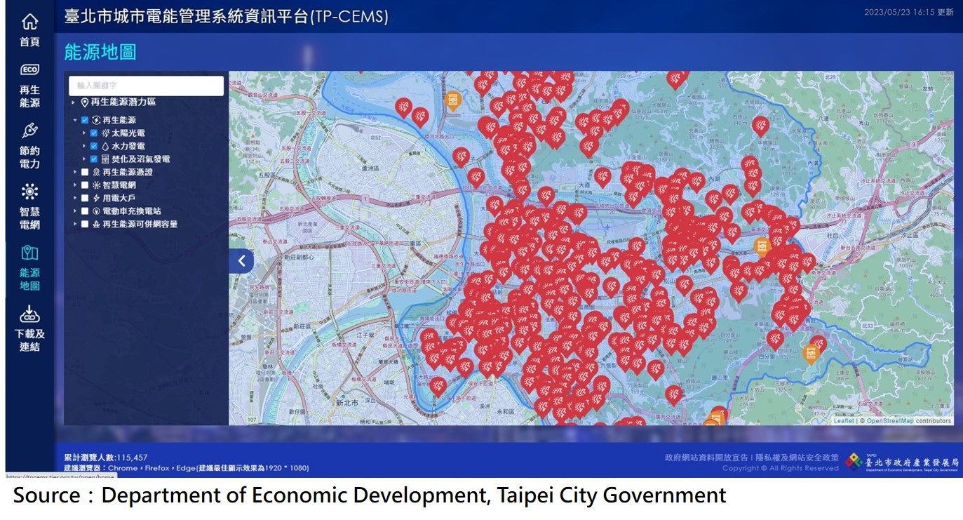The height and width of the screenshot is (520, 963).
Task: Select northernmost orange incinerator marker on map
Action: coord(452,100)
